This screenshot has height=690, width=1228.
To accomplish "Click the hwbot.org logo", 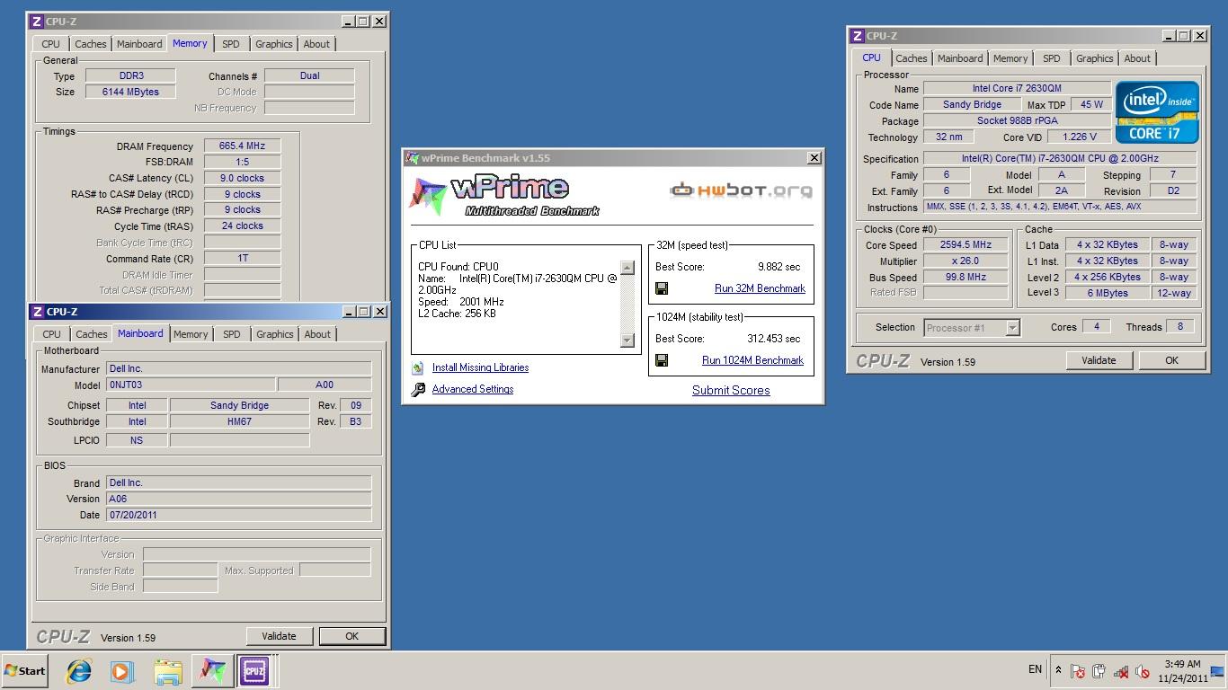I will point(741,190).
